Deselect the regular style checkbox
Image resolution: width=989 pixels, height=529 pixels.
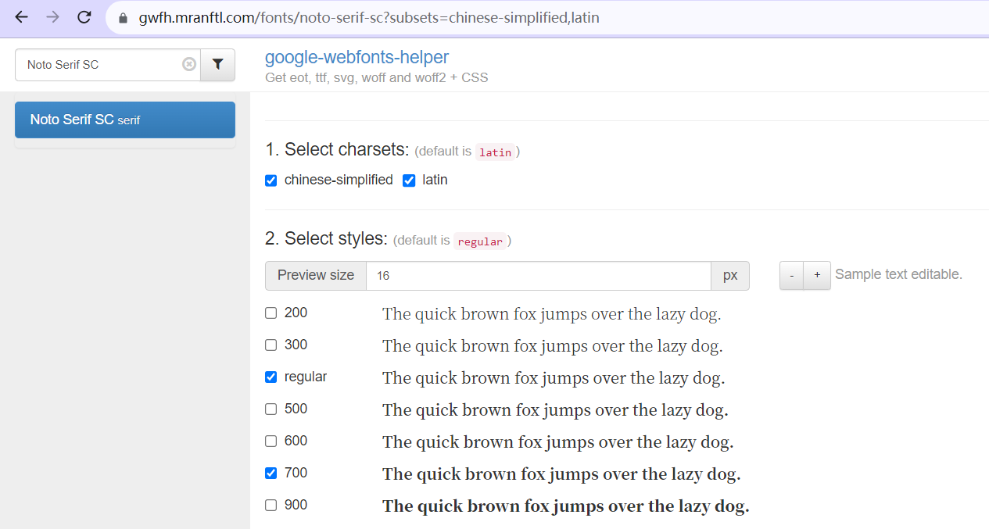[x=271, y=377]
